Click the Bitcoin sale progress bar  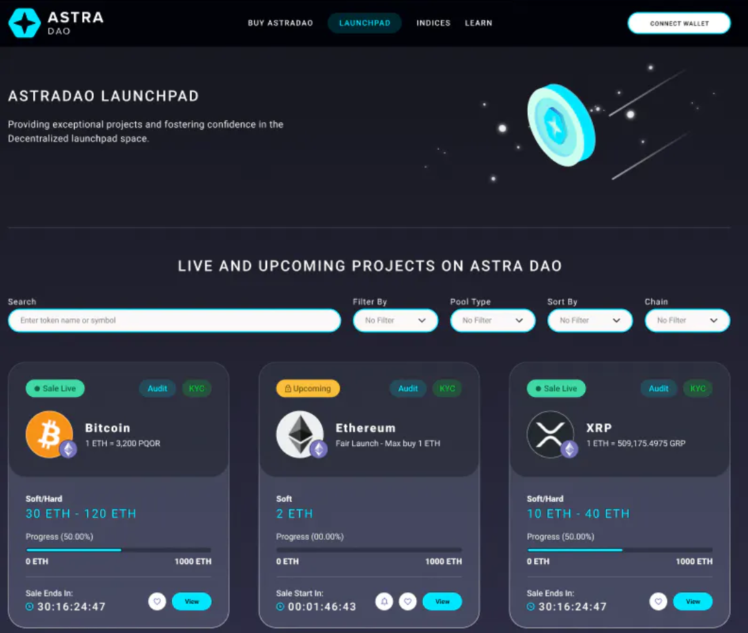click(119, 550)
